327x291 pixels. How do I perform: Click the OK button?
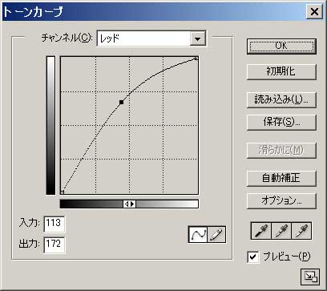pyautogui.click(x=281, y=46)
